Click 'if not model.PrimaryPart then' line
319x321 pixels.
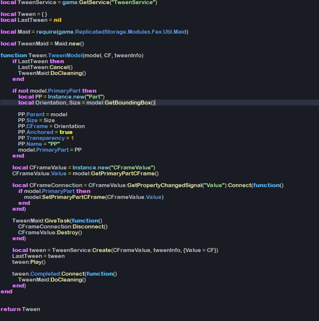(x=54, y=91)
